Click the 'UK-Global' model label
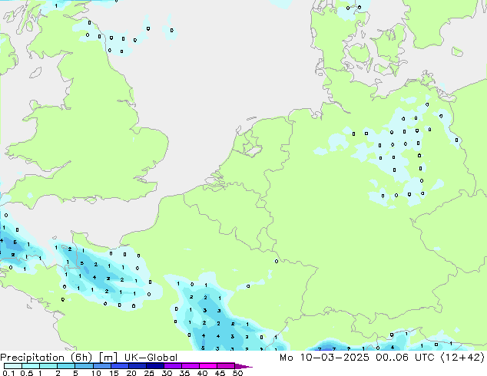Viewport: 487px width, 376px height. (151, 358)
